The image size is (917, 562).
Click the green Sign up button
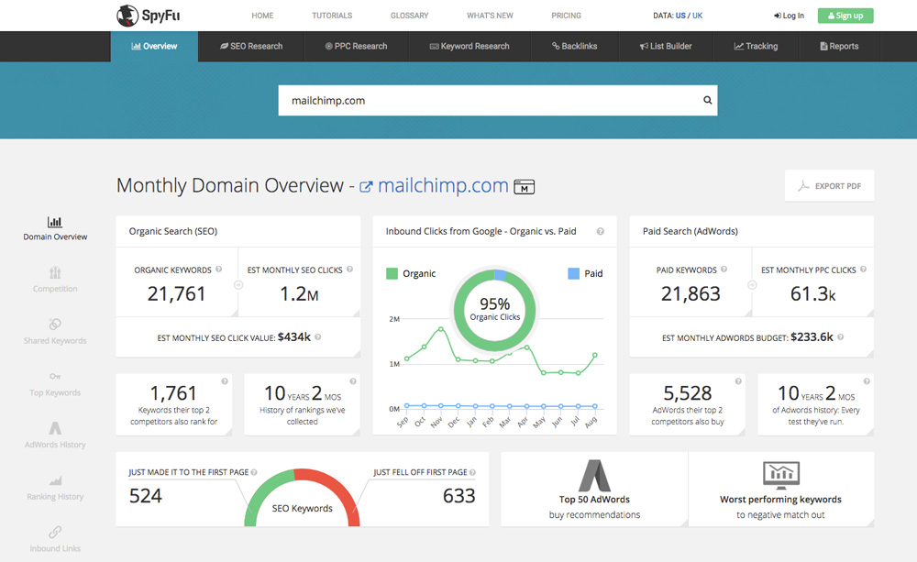pos(845,16)
